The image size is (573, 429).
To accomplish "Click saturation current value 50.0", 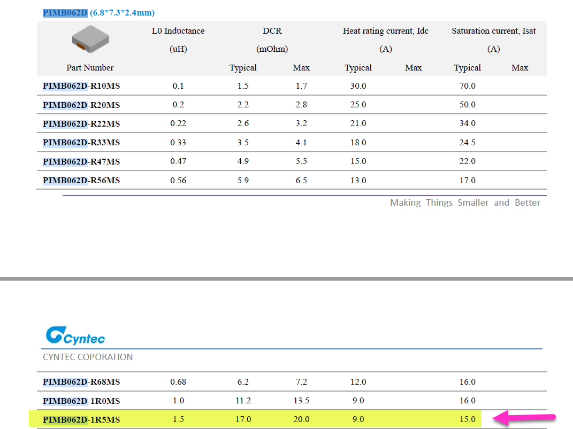I will pos(468,105).
